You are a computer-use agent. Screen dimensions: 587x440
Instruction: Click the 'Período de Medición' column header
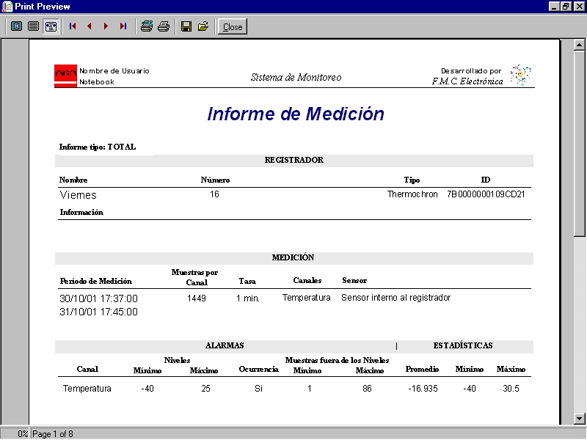click(96, 281)
